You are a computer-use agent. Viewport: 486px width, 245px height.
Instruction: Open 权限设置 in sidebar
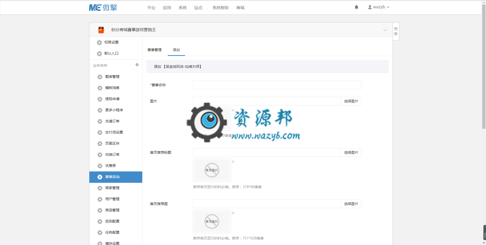click(112, 42)
